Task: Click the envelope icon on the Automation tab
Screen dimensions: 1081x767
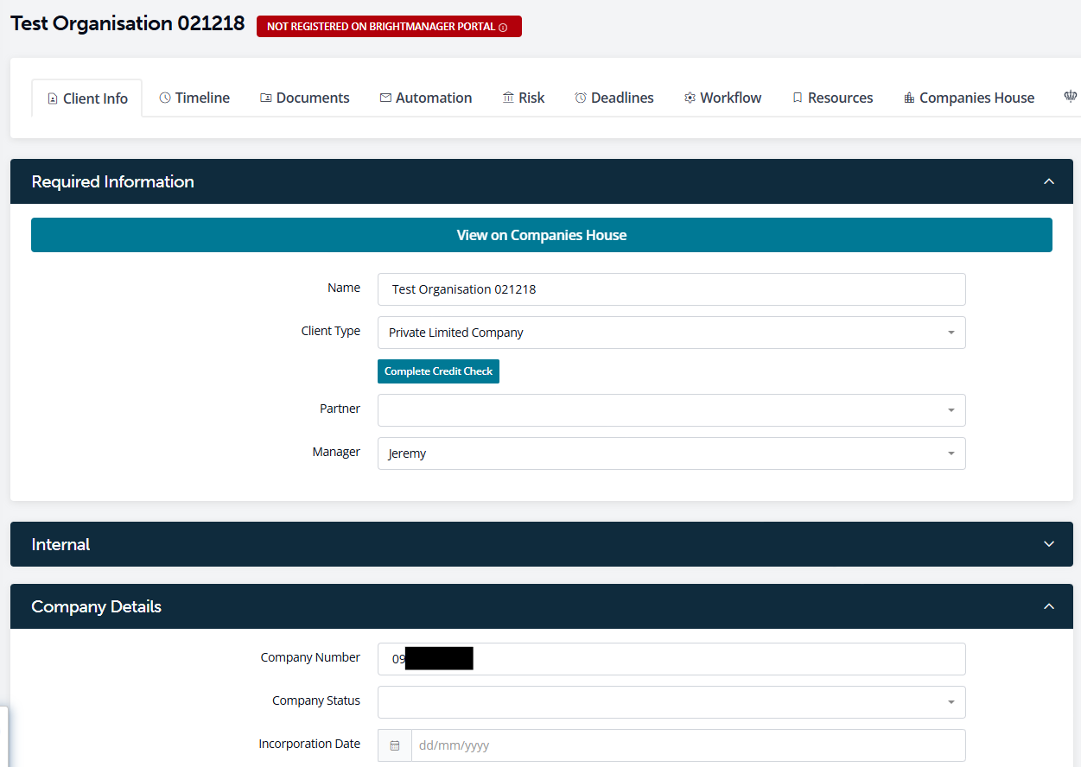Action: (x=385, y=98)
